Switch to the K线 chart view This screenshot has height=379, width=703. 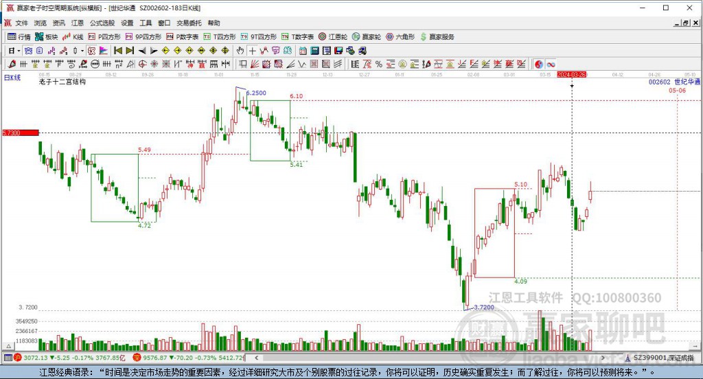[73, 37]
